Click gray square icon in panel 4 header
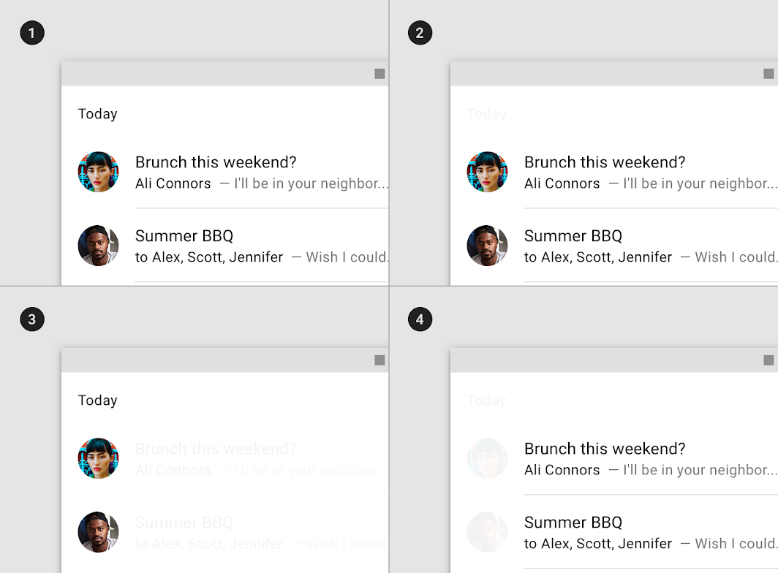 [768, 360]
